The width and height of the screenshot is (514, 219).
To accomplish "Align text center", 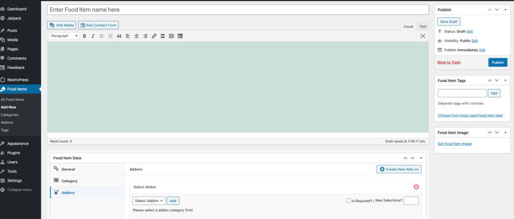I will click(x=137, y=36).
